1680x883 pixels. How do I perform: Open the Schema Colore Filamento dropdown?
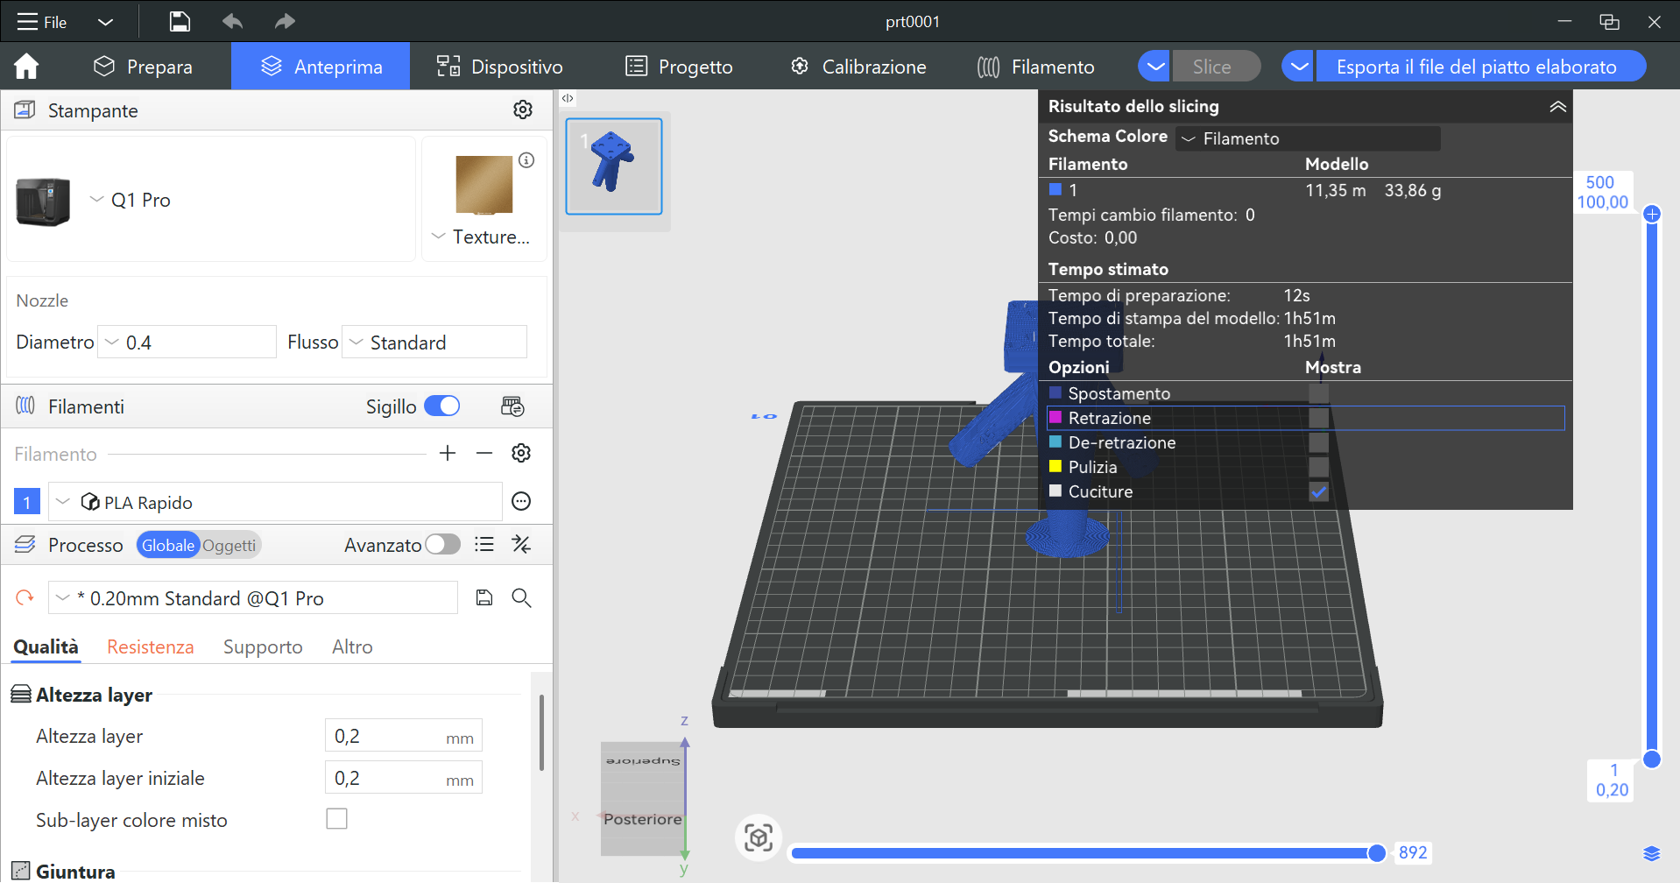[x=1308, y=138]
